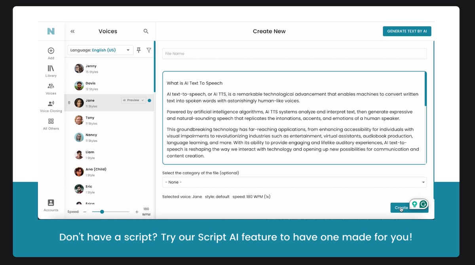The width and height of the screenshot is (475, 265).
Task: Open the Language English (US) dropdown
Action: 100,50
